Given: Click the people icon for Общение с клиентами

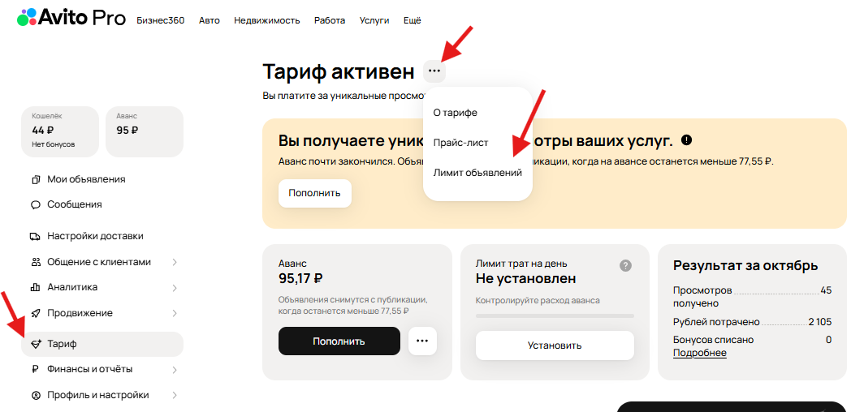Looking at the screenshot, I should click(x=36, y=263).
